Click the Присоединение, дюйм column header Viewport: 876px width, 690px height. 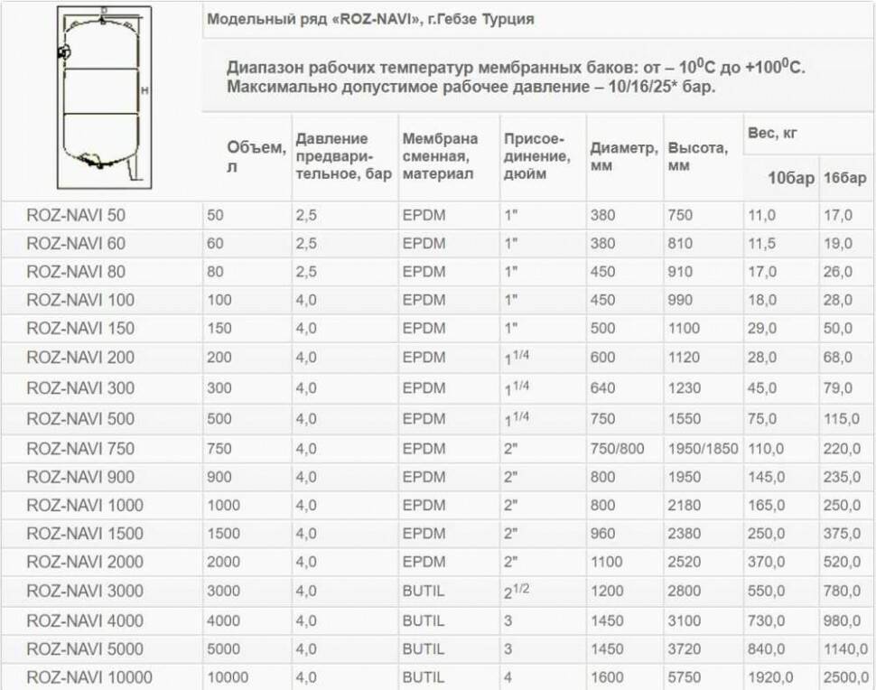[x=536, y=156]
